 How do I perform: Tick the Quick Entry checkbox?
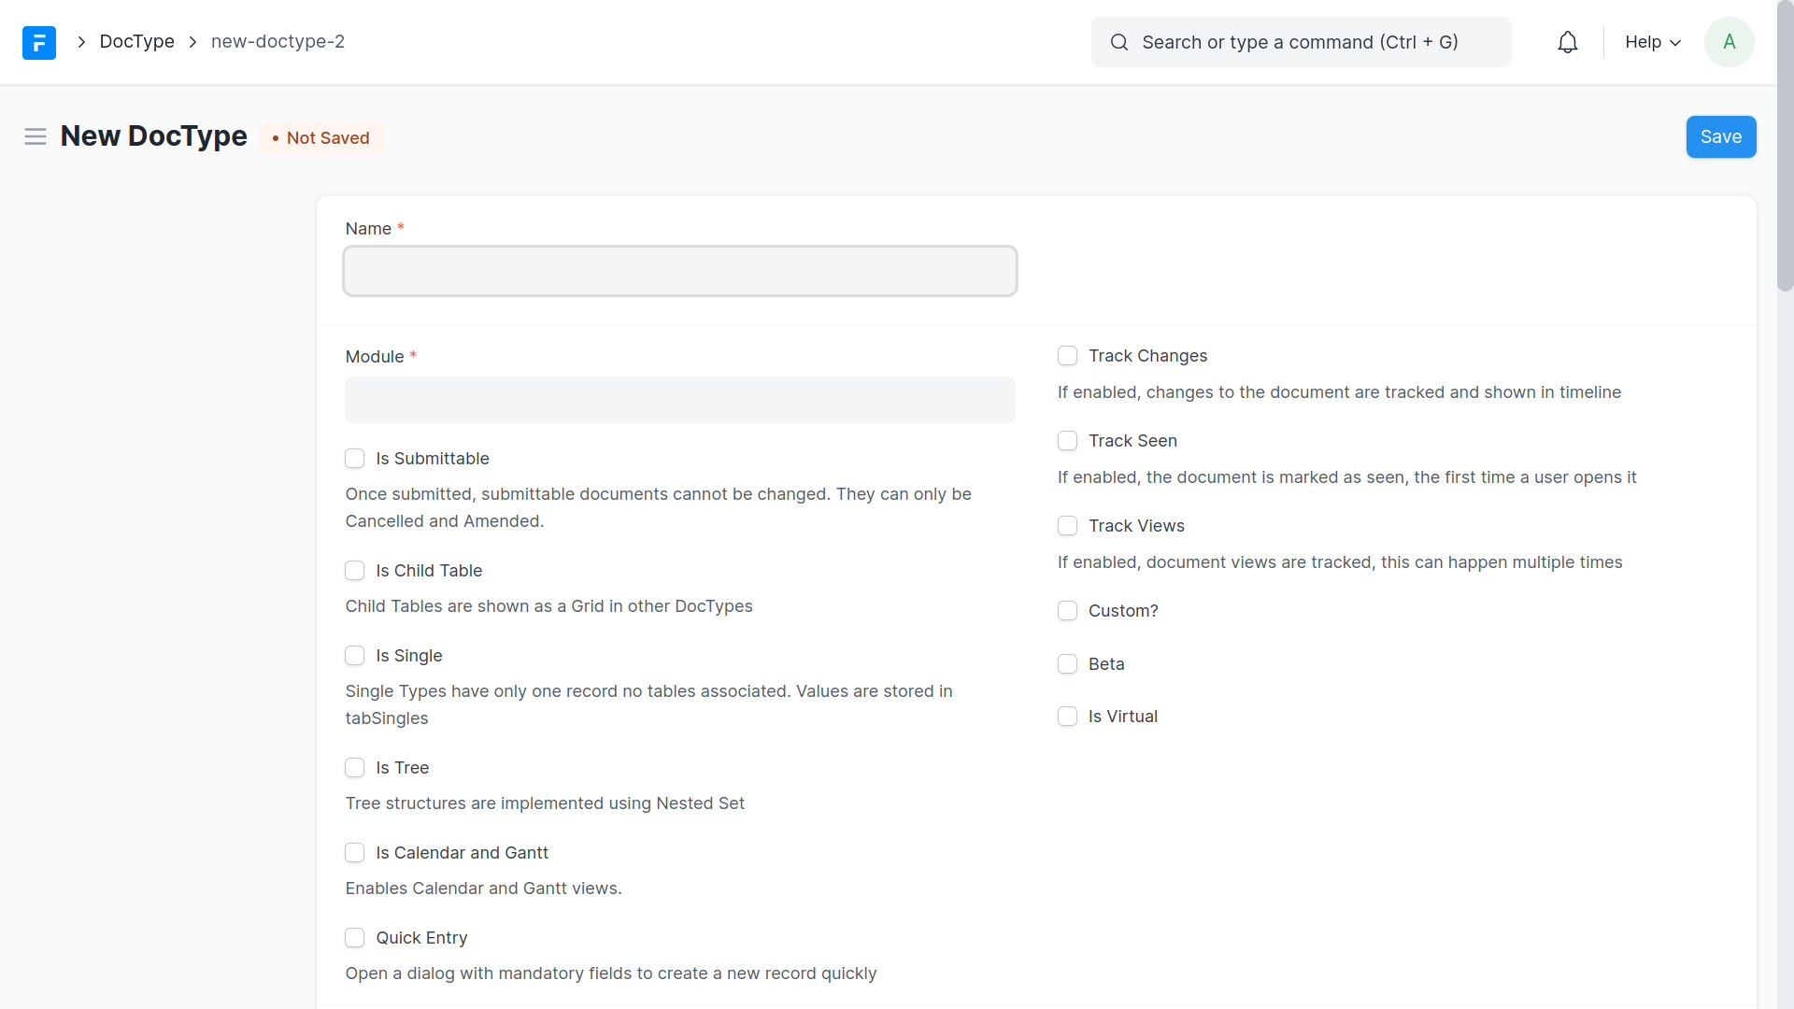click(x=355, y=938)
